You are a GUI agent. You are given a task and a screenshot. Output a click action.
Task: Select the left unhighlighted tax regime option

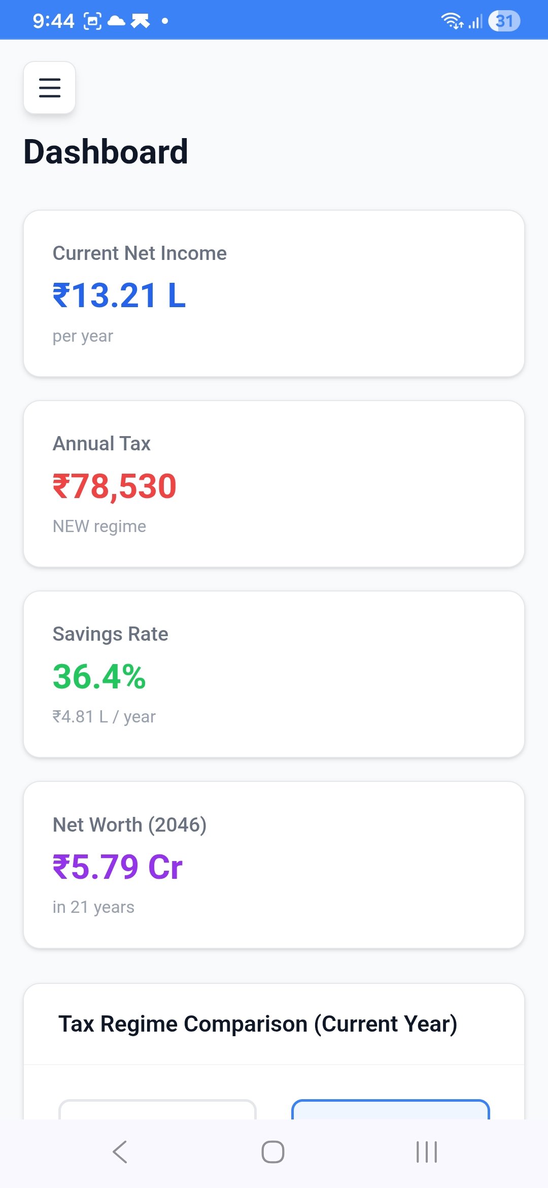[x=157, y=1110]
